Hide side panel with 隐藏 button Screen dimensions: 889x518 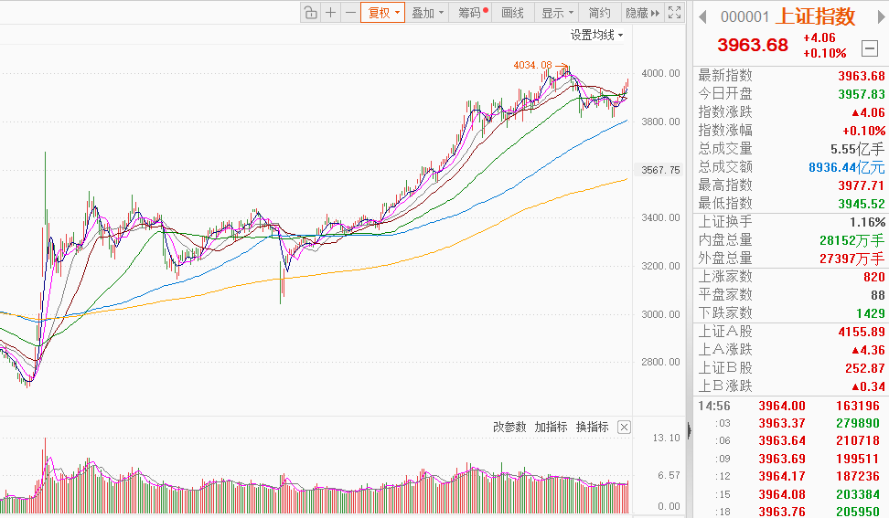642,13
